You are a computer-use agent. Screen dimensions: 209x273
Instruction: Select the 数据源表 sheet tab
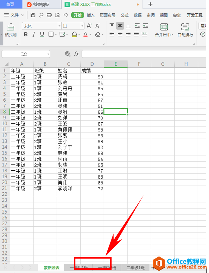(x=51, y=268)
